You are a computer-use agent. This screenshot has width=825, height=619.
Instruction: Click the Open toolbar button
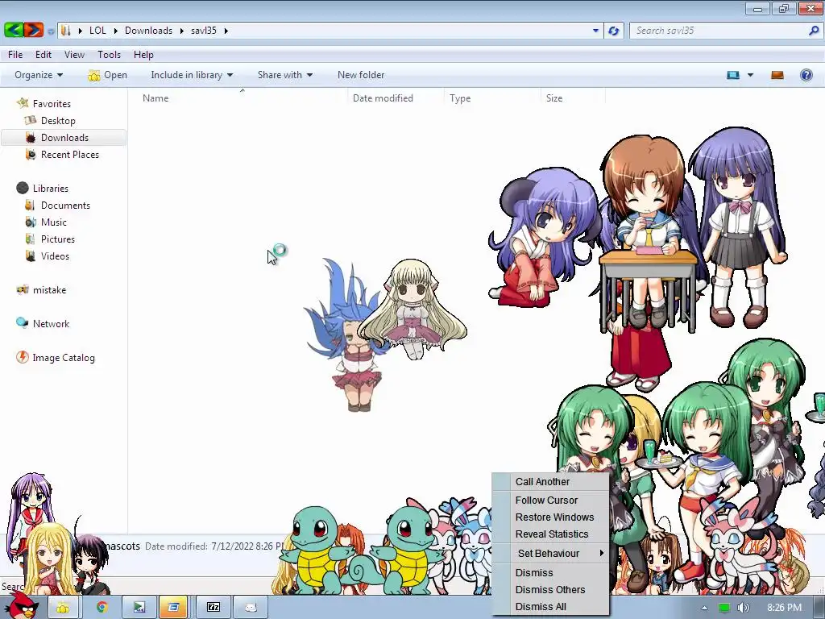[108, 75]
